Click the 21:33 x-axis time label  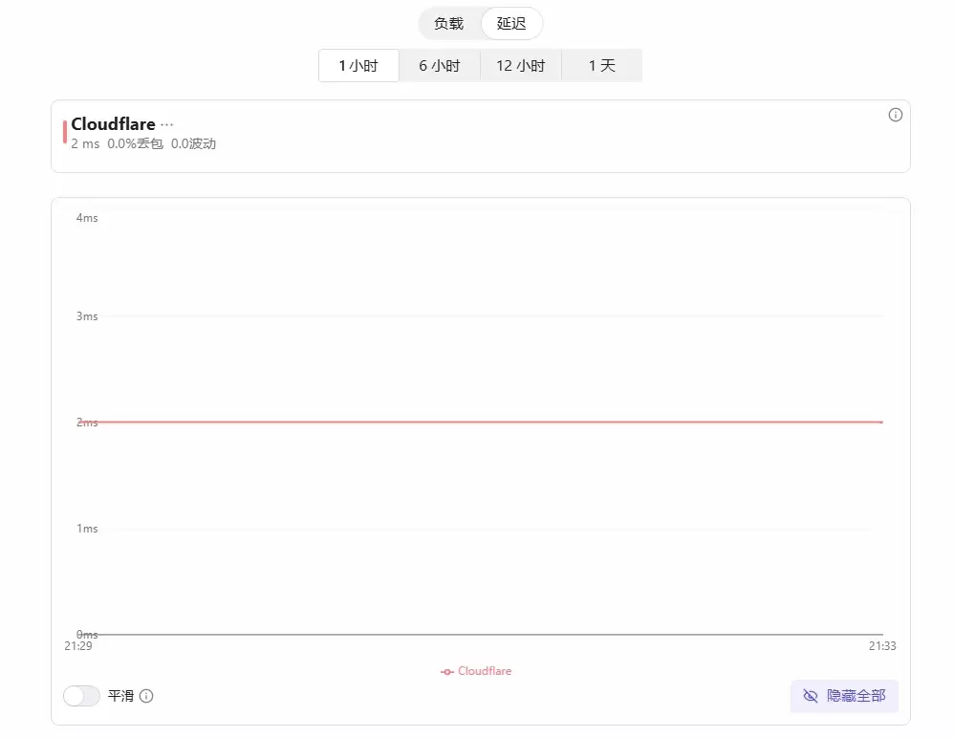[882, 646]
